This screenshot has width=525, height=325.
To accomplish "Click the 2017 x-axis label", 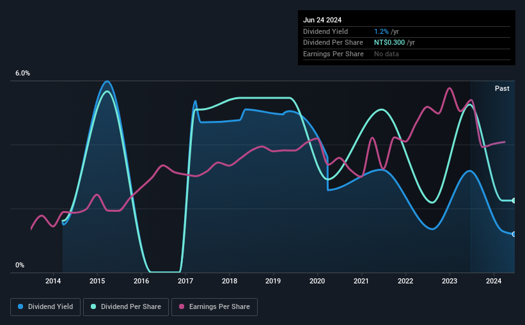I will (185, 281).
